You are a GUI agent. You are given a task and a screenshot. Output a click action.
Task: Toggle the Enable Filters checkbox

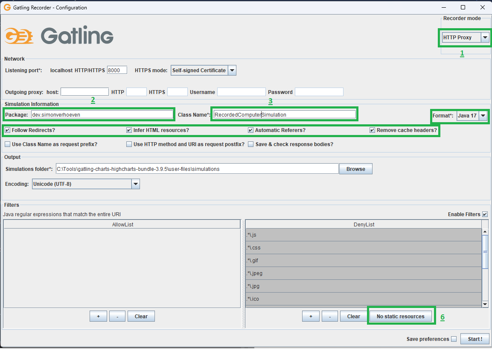pos(485,214)
